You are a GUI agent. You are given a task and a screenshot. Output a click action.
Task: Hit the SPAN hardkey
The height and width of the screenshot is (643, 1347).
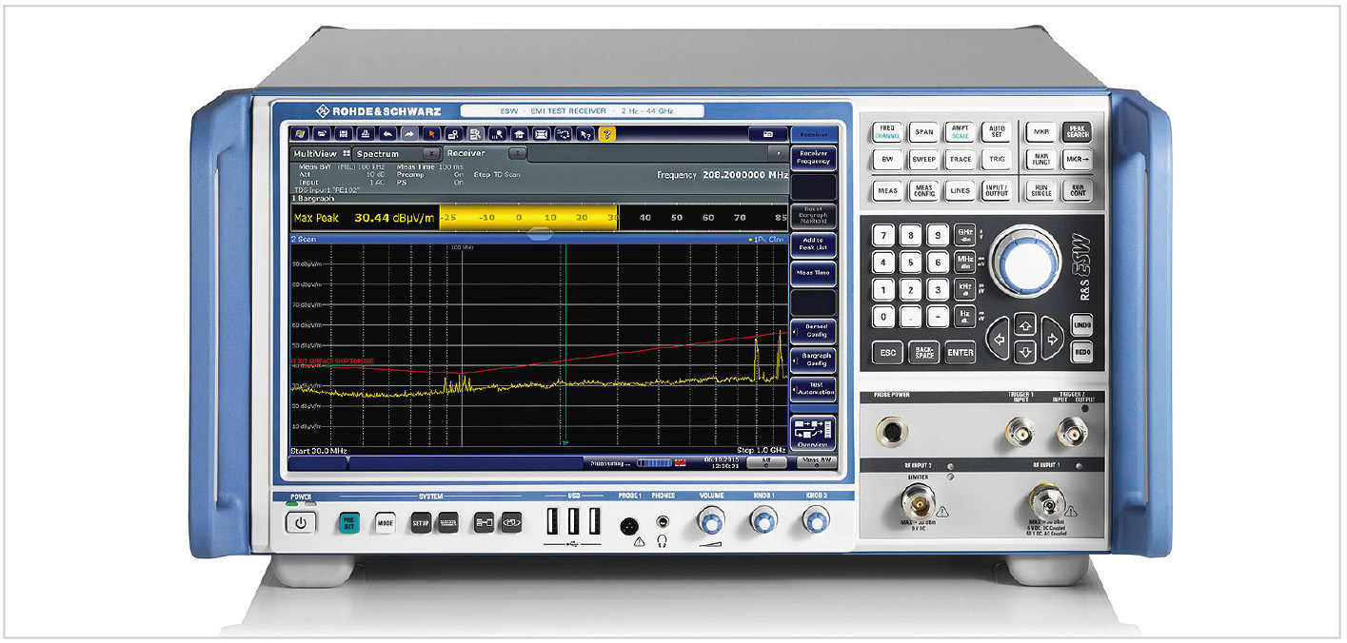click(922, 132)
